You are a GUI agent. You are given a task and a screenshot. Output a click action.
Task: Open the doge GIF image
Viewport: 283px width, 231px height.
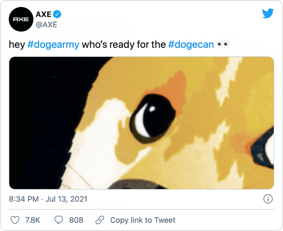click(x=141, y=123)
